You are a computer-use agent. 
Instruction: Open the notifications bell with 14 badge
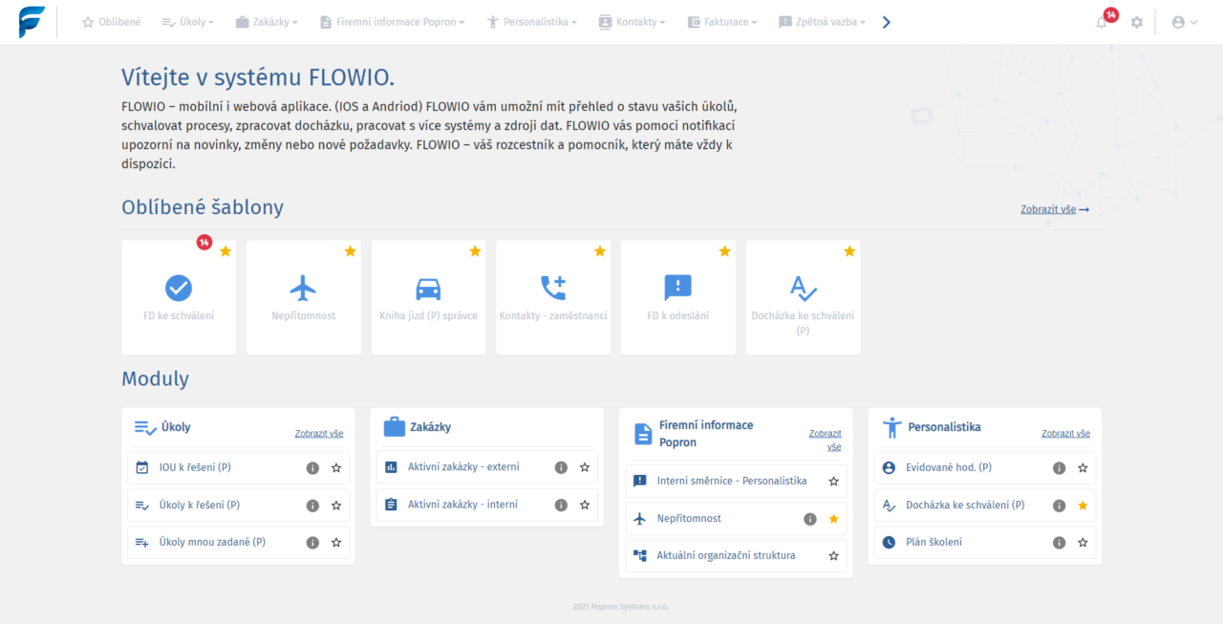[1103, 22]
